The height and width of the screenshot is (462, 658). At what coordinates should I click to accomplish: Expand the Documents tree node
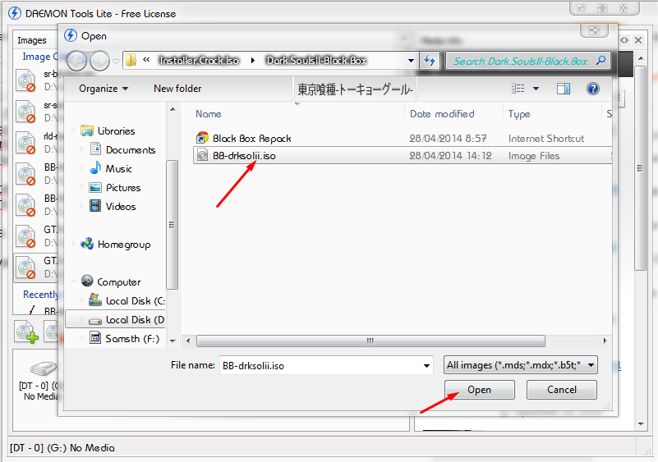click(x=82, y=149)
